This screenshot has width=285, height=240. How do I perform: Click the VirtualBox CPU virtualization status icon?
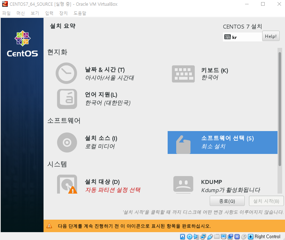point(237,236)
